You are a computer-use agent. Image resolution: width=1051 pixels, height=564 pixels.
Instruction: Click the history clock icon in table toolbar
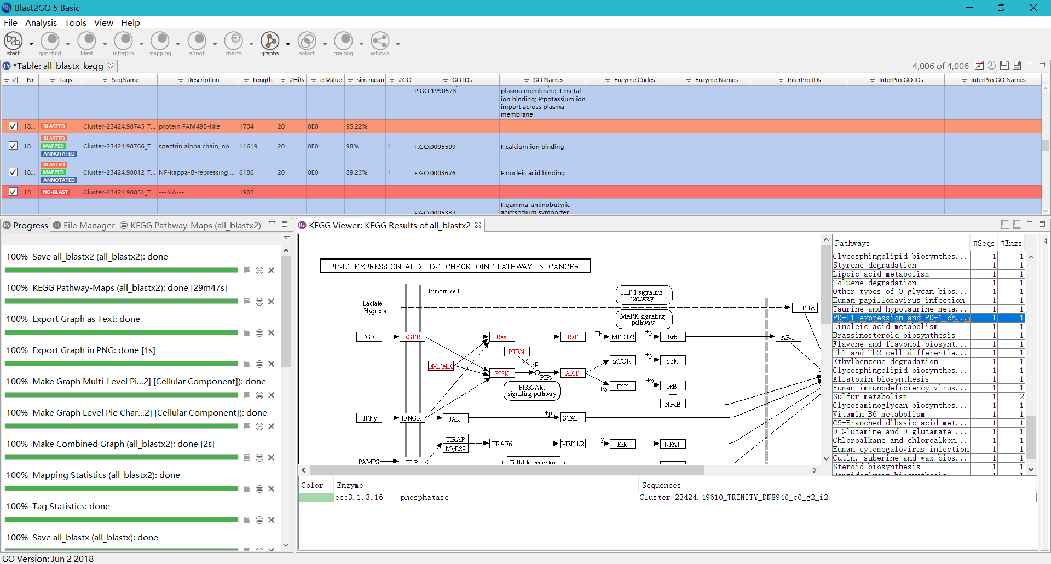(x=992, y=65)
